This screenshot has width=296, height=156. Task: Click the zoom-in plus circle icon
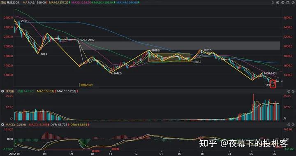point(277,2)
